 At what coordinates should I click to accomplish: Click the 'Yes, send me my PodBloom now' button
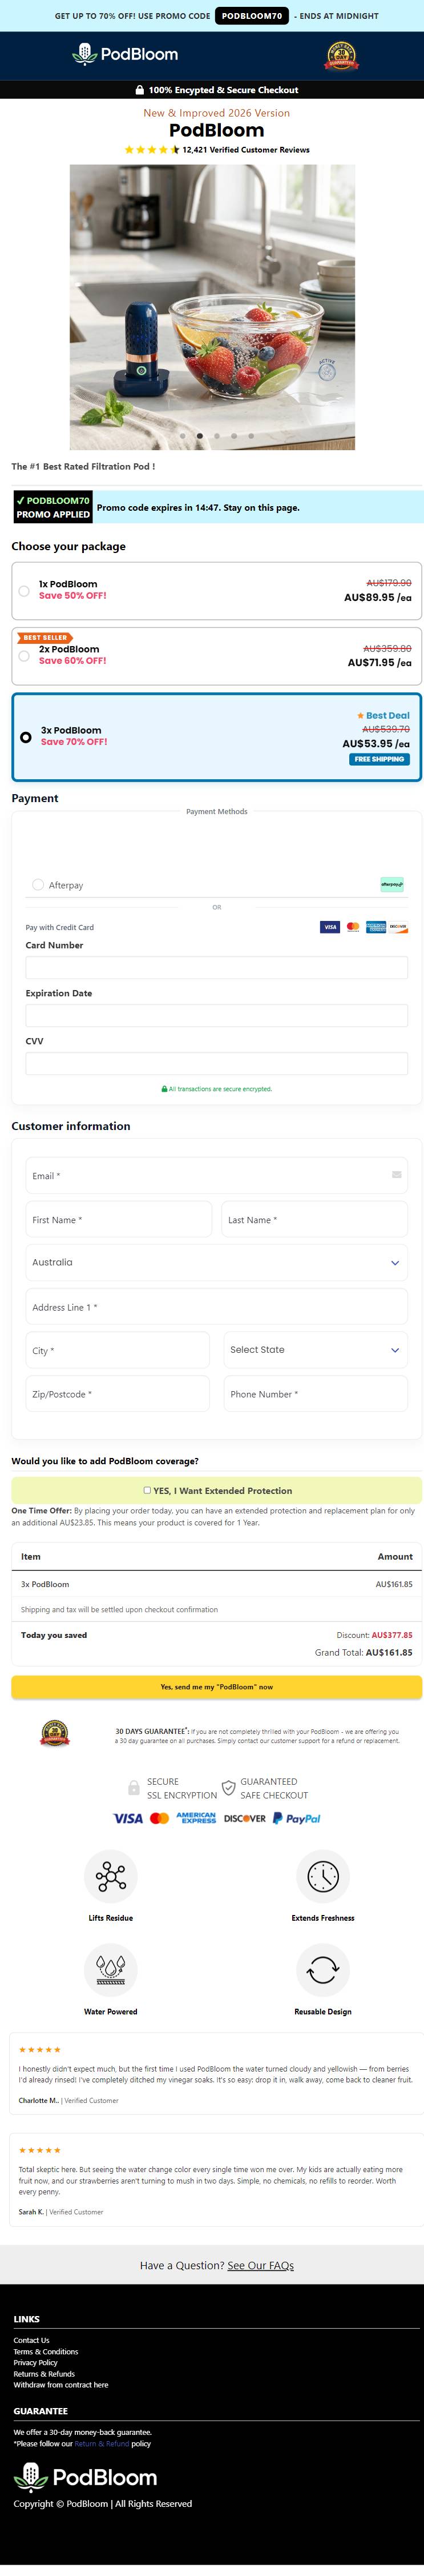(217, 1686)
